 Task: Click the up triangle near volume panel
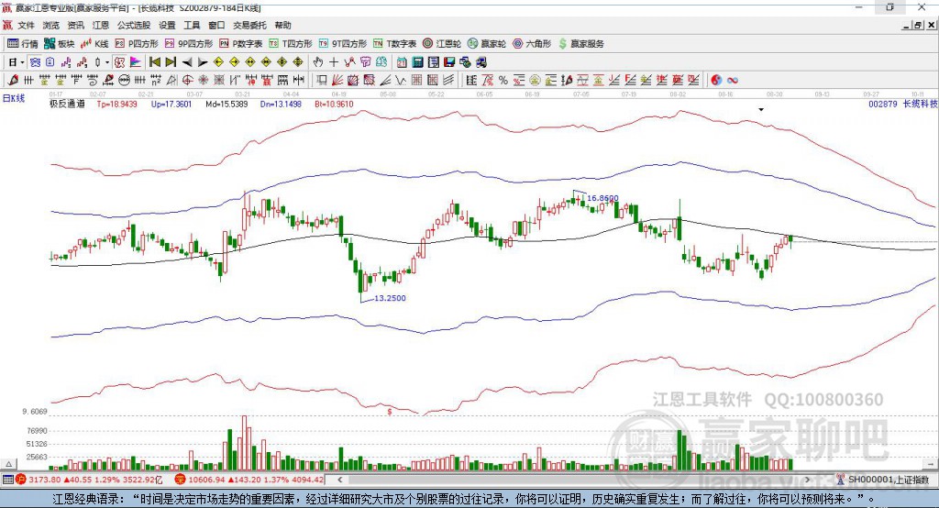pos(8,464)
